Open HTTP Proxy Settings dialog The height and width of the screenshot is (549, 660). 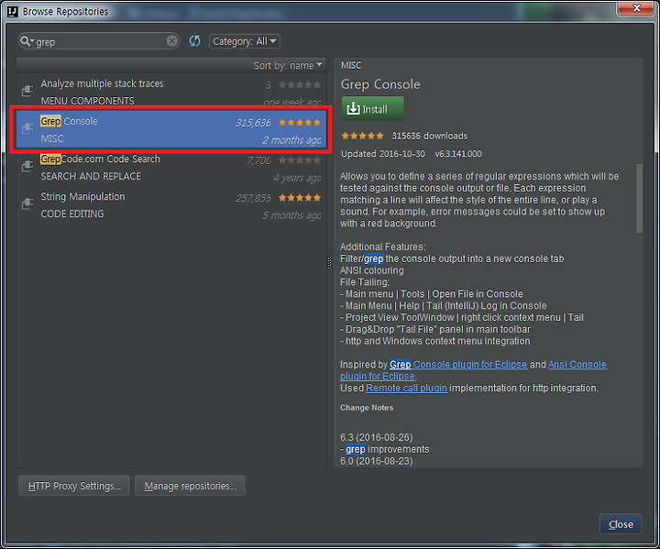(74, 486)
